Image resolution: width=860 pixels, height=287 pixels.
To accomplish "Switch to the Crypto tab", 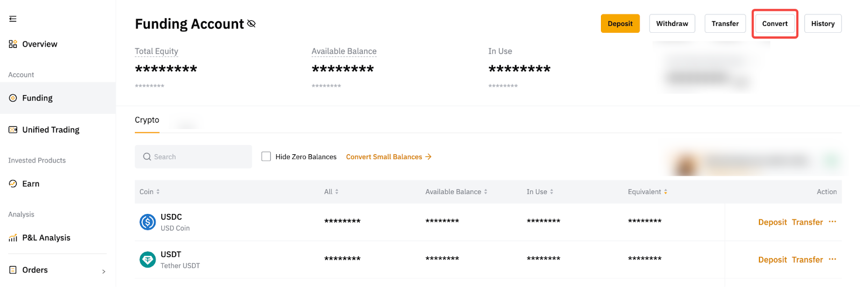I will 147,120.
